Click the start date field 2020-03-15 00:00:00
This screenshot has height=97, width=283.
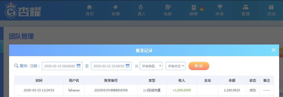point(62,66)
